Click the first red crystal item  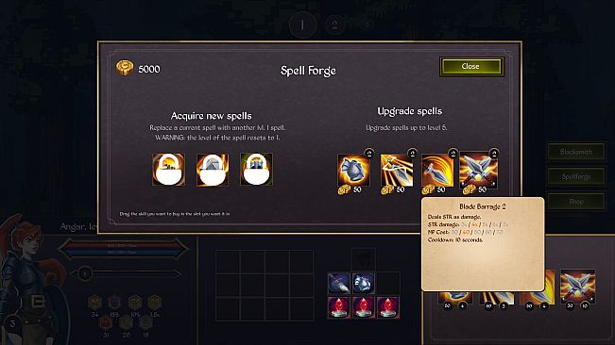tap(339, 307)
